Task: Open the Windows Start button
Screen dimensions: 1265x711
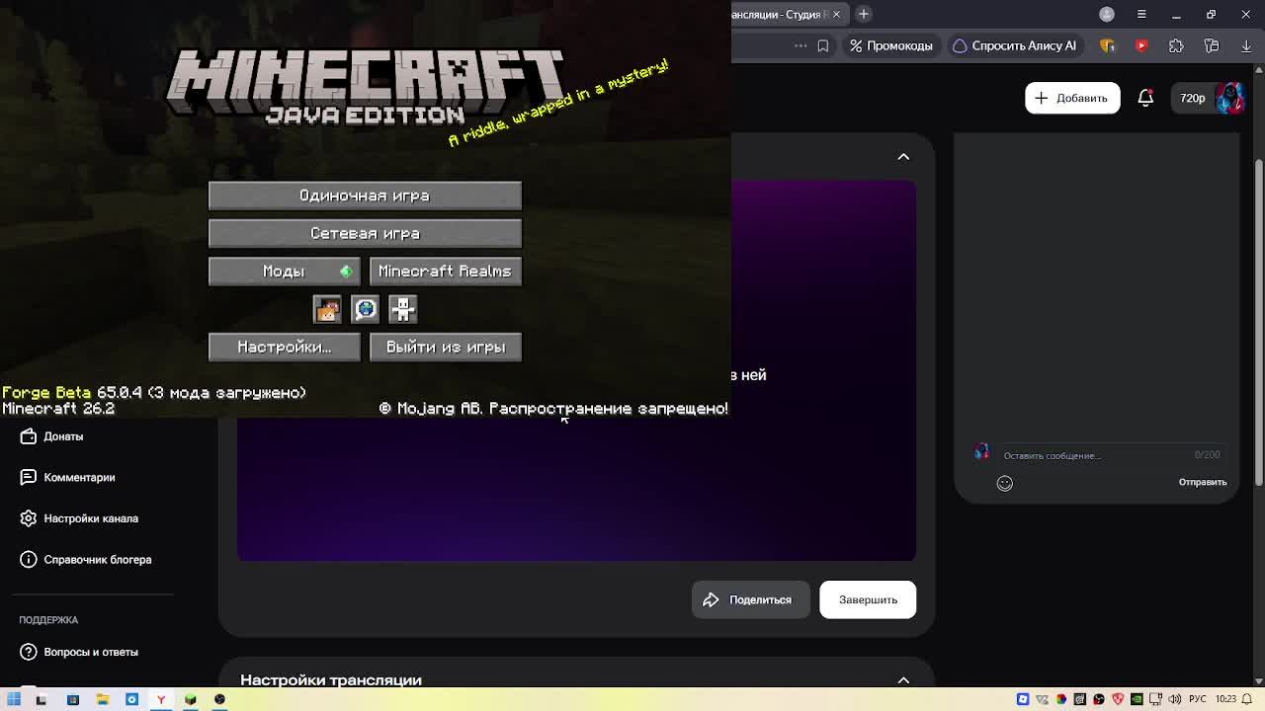Action: pos(14,699)
